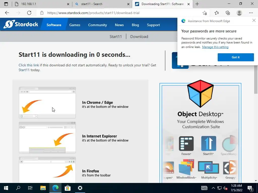Open Microsoft Store from taskbar
The width and height of the screenshot is (258, 193).
click(x=68, y=188)
